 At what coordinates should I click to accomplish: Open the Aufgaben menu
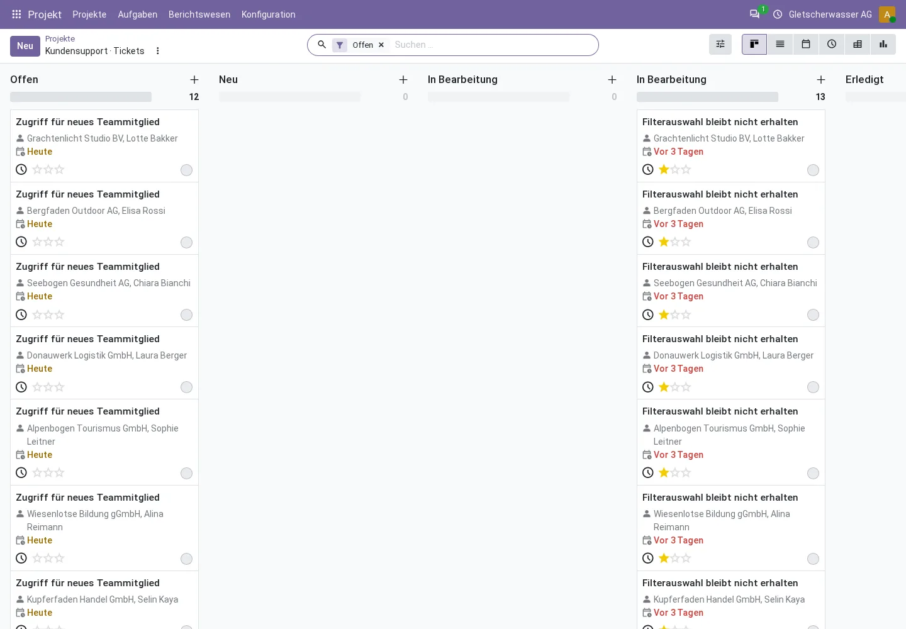tap(138, 14)
